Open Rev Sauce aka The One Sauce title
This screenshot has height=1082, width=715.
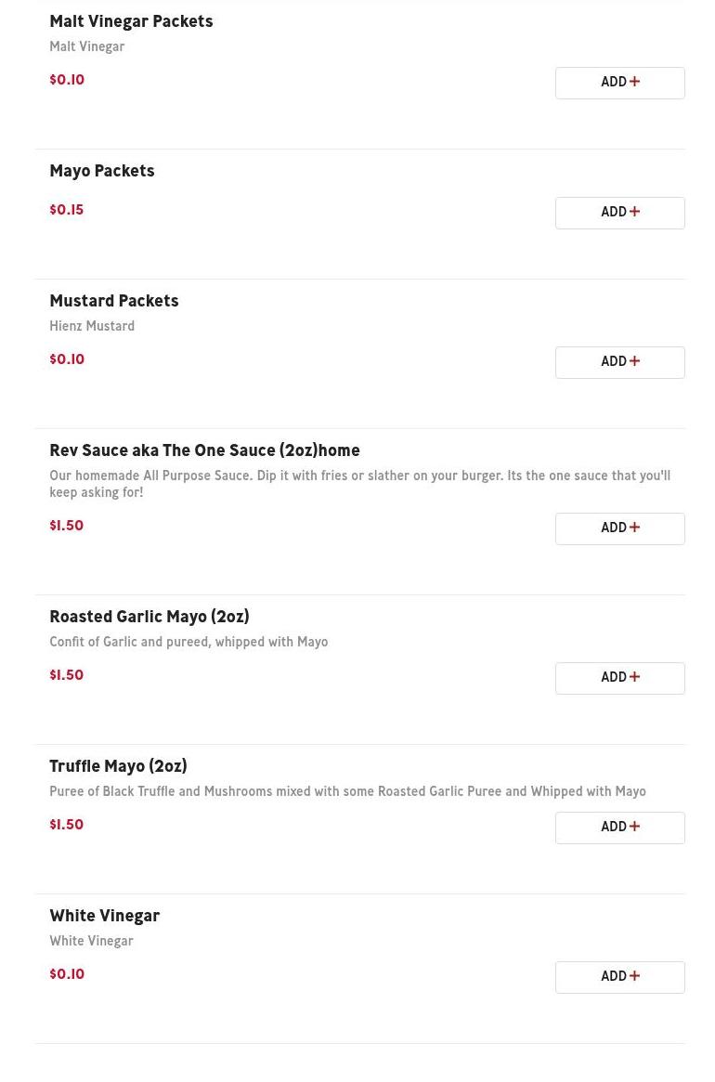[204, 451]
